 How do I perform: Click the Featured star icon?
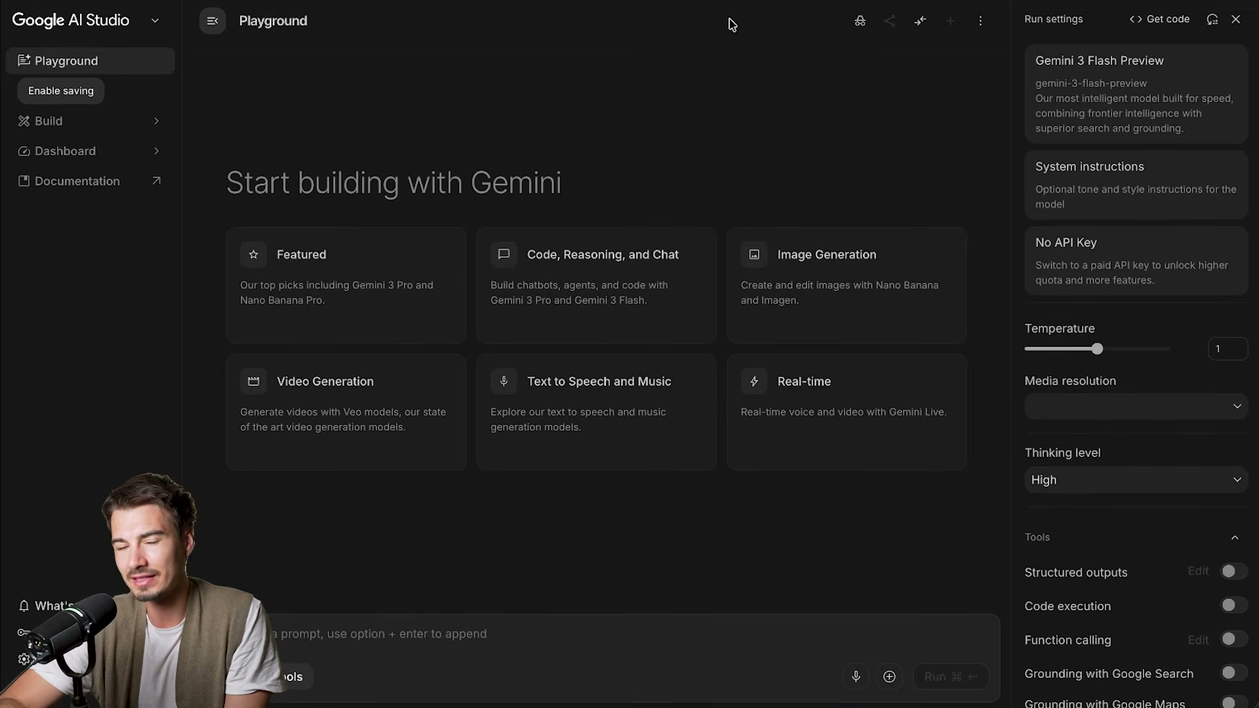point(254,254)
